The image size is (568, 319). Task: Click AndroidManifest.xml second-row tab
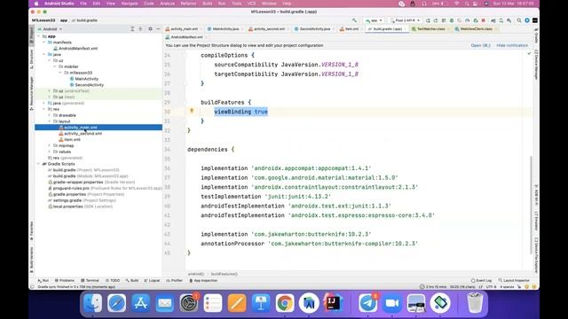[186, 37]
